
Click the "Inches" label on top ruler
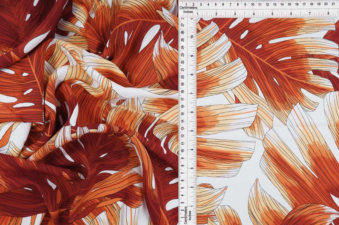[x=188, y=12]
